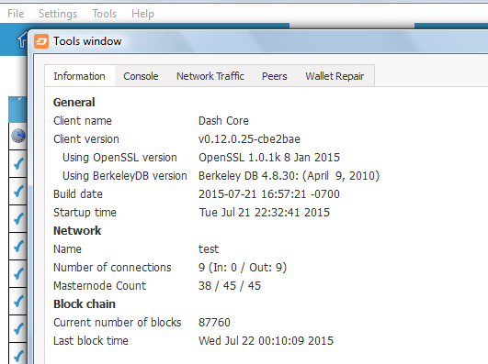Open the Network Traffic tab
Screen dimensions: 488x364
pos(210,76)
